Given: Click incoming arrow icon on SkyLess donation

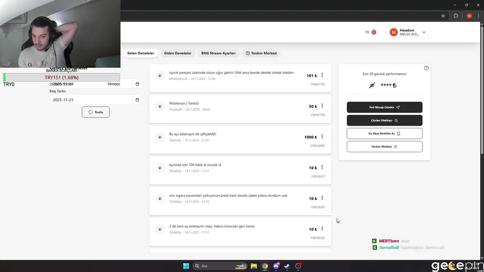Looking at the screenshot, I should (160, 137).
